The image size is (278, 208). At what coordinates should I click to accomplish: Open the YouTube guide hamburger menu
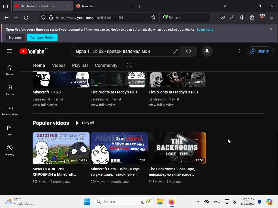(x=10, y=51)
